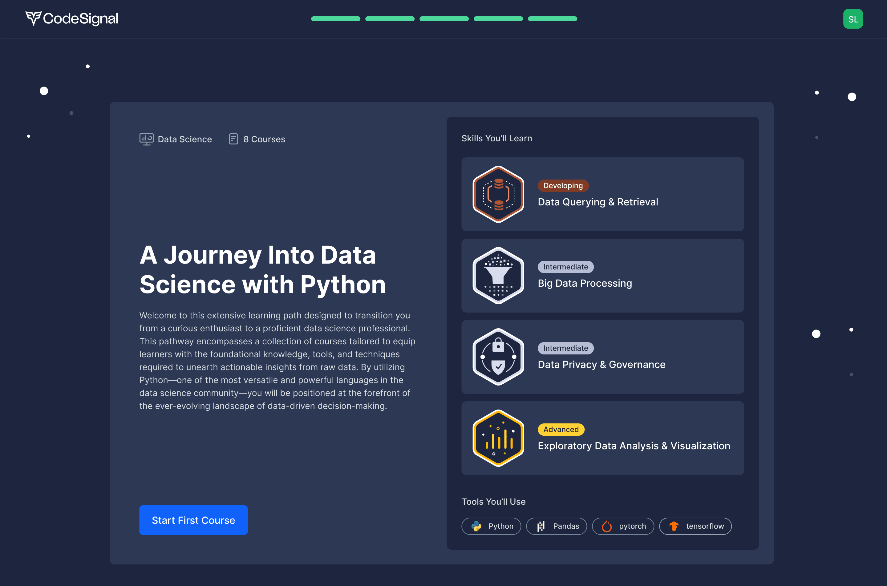The height and width of the screenshot is (586, 887).
Task: Open the Data Privacy & Governance skill card
Action: click(x=602, y=357)
